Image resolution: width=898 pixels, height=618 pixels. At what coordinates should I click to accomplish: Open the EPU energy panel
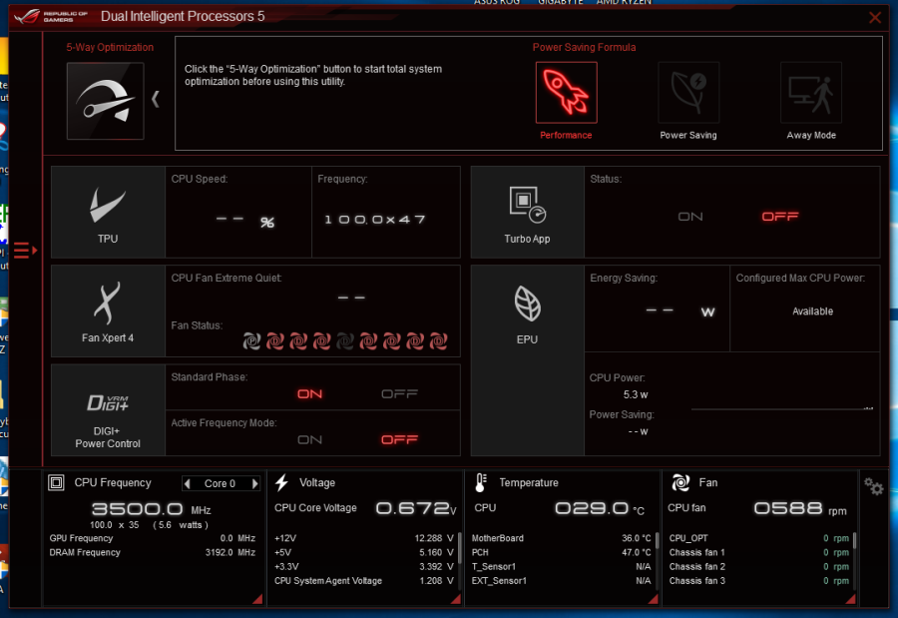click(x=527, y=309)
